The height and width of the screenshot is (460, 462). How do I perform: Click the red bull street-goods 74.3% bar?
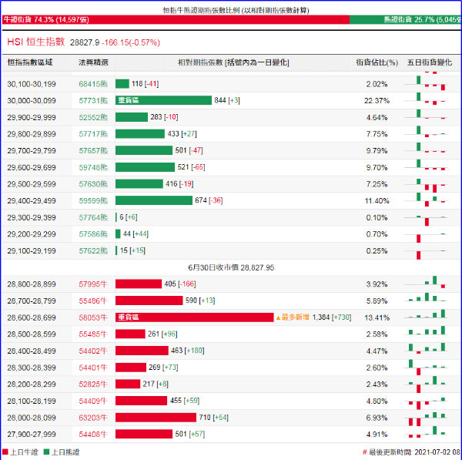(x=176, y=20)
